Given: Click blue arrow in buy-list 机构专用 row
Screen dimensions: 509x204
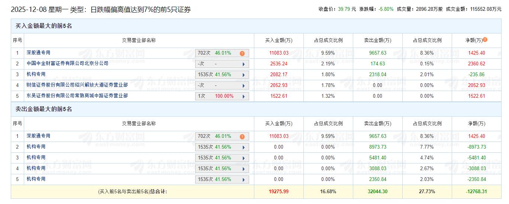Looking at the screenshot, I should point(244,75).
